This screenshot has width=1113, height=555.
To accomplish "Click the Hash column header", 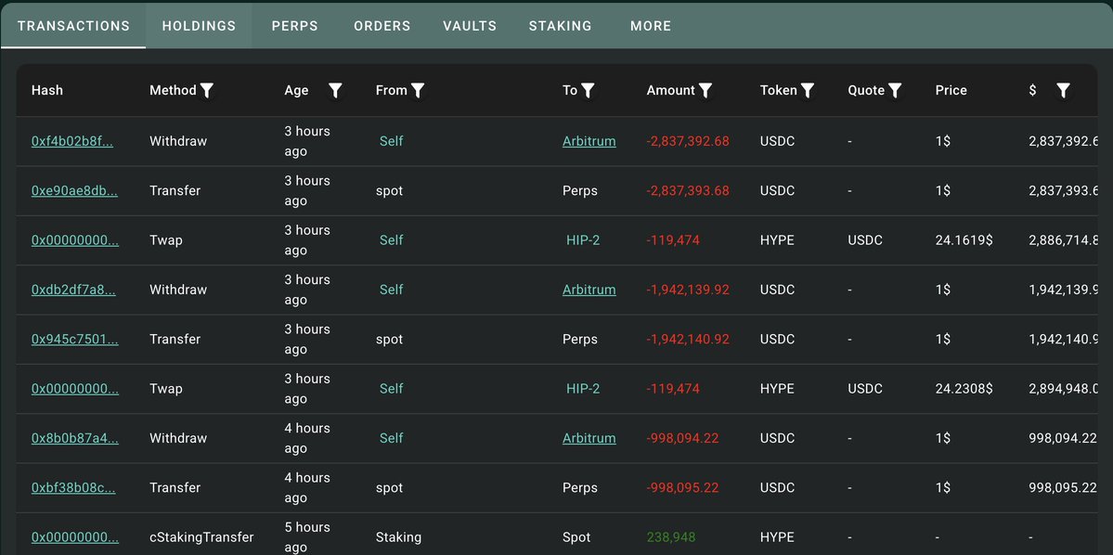I will pos(47,90).
